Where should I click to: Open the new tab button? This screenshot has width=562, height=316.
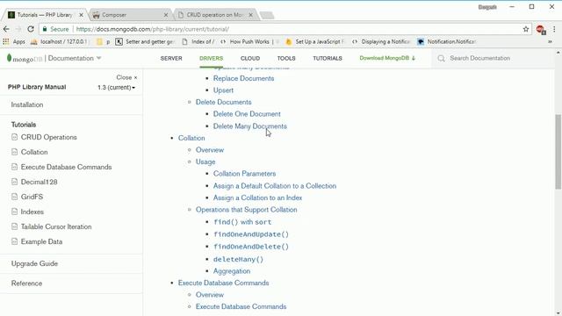pos(266,15)
